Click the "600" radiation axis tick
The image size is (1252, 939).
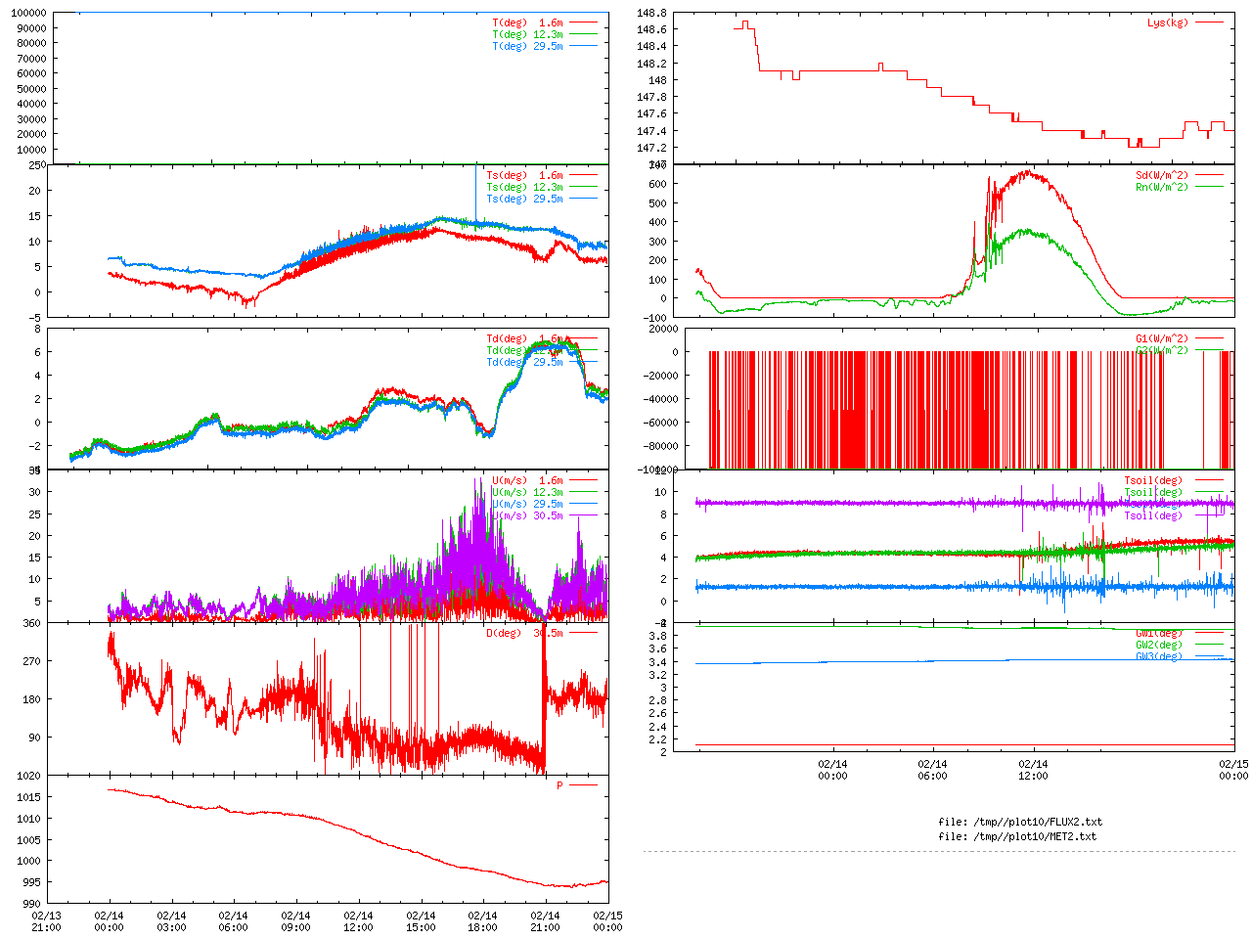click(657, 184)
